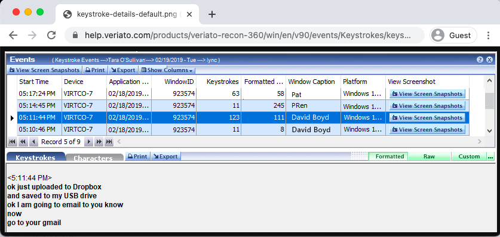Select the Custom view mode
This screenshot has height=237, width=500.
(469, 156)
